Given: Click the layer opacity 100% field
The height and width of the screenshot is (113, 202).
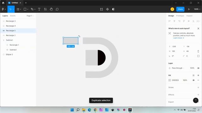Looking at the screenshot, I should pyautogui.click(x=192, y=68).
